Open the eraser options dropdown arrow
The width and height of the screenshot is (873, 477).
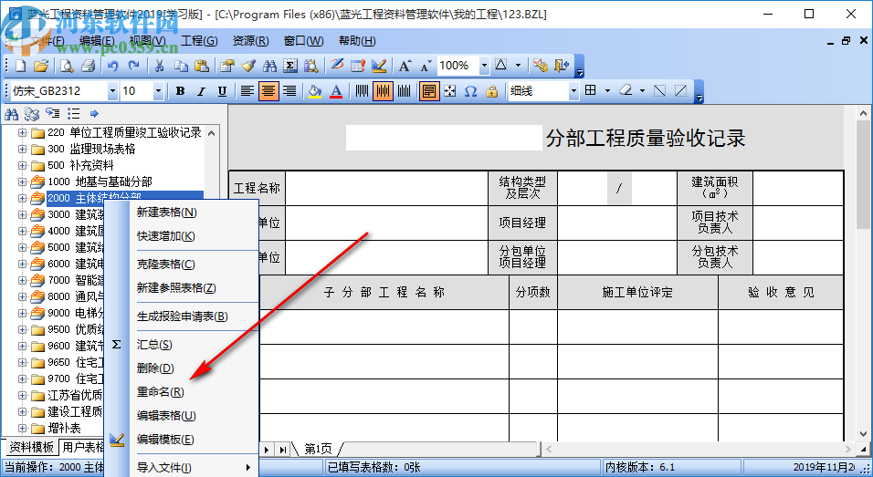642,90
